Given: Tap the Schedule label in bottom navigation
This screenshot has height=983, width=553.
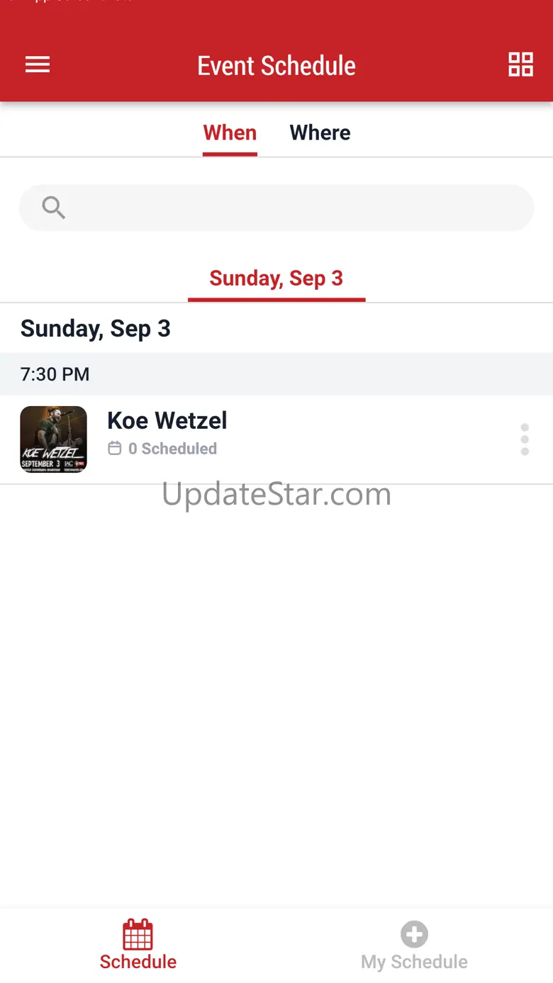Looking at the screenshot, I should click(x=138, y=962).
